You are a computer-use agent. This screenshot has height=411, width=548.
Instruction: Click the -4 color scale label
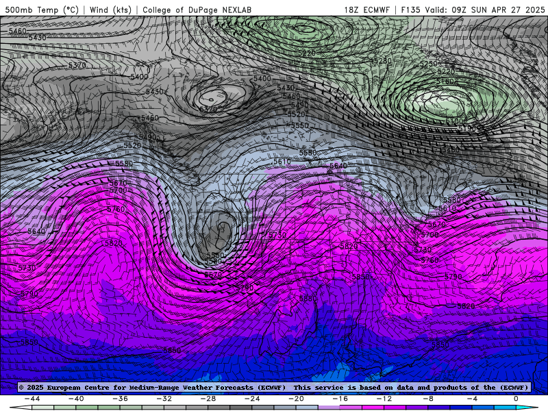[472, 399]
